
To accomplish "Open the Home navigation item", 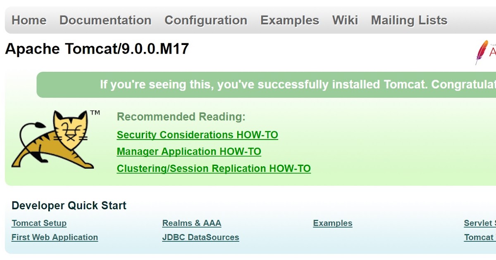I will 29,20.
